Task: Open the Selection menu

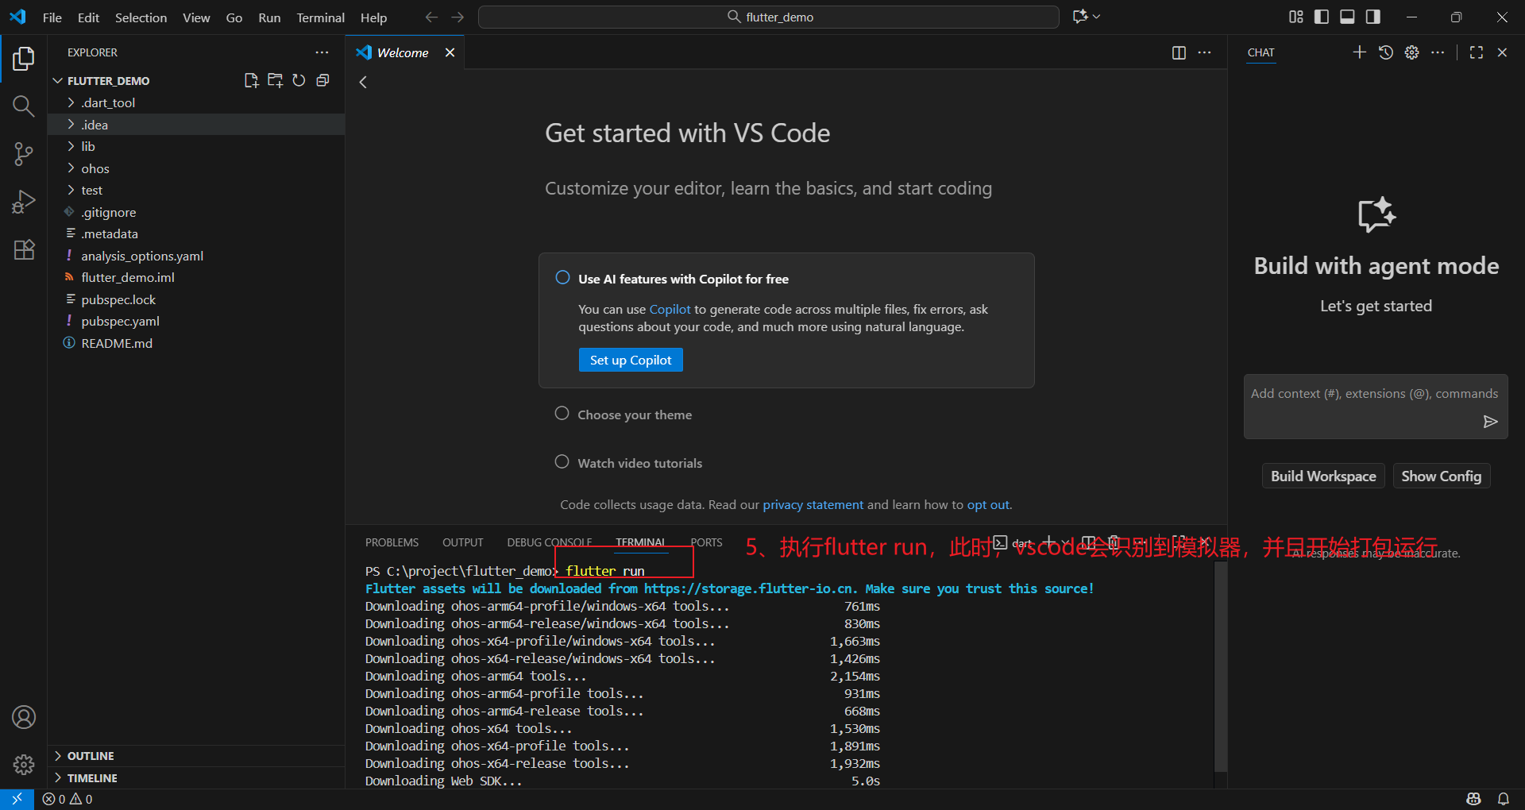Action: pyautogui.click(x=141, y=17)
